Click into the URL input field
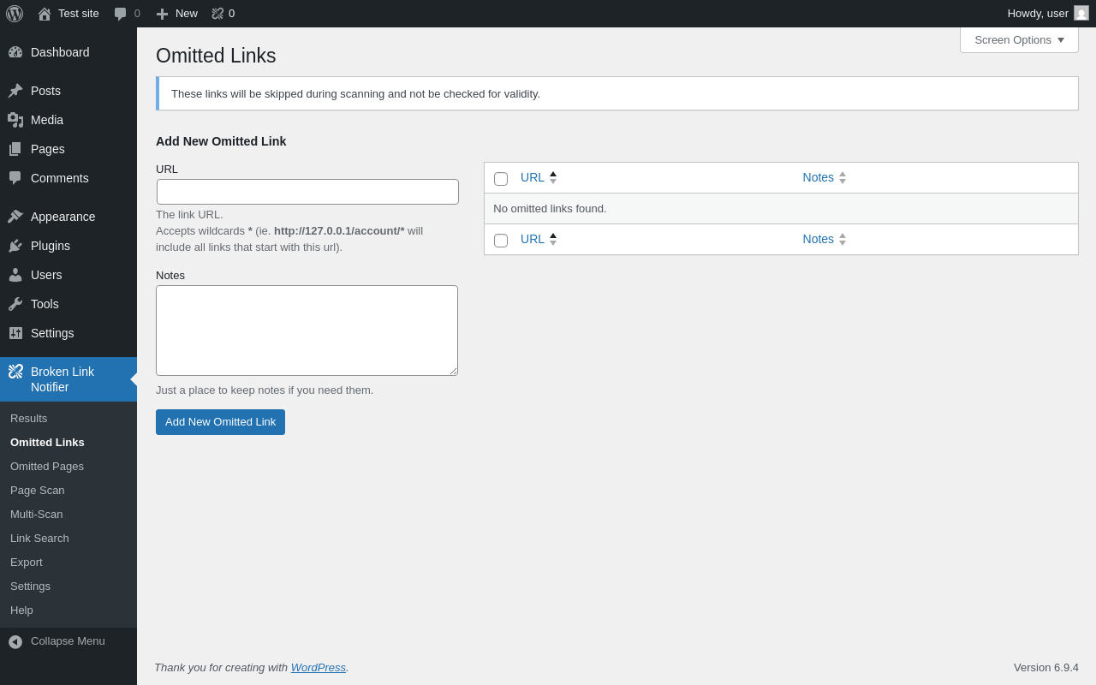The height and width of the screenshot is (685, 1096). click(x=307, y=192)
